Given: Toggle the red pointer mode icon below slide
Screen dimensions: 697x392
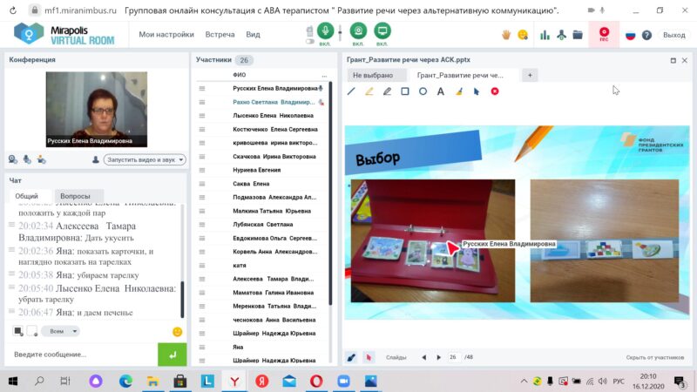Looking at the screenshot, I should tap(369, 357).
